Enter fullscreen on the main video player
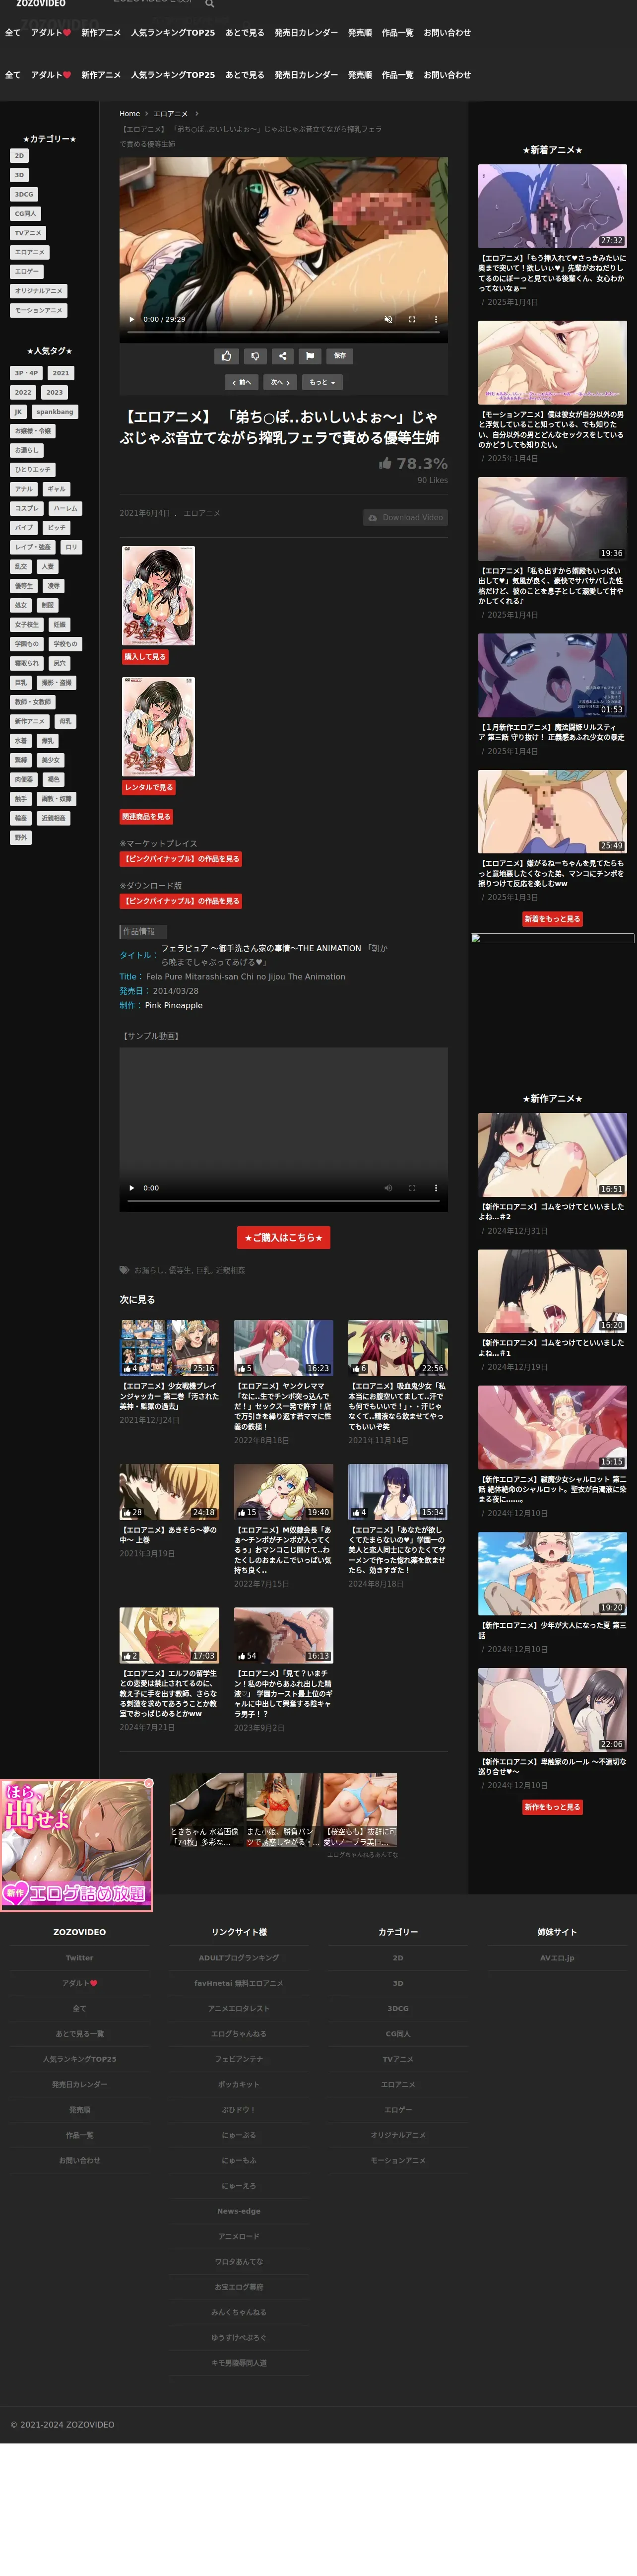 coord(412,319)
